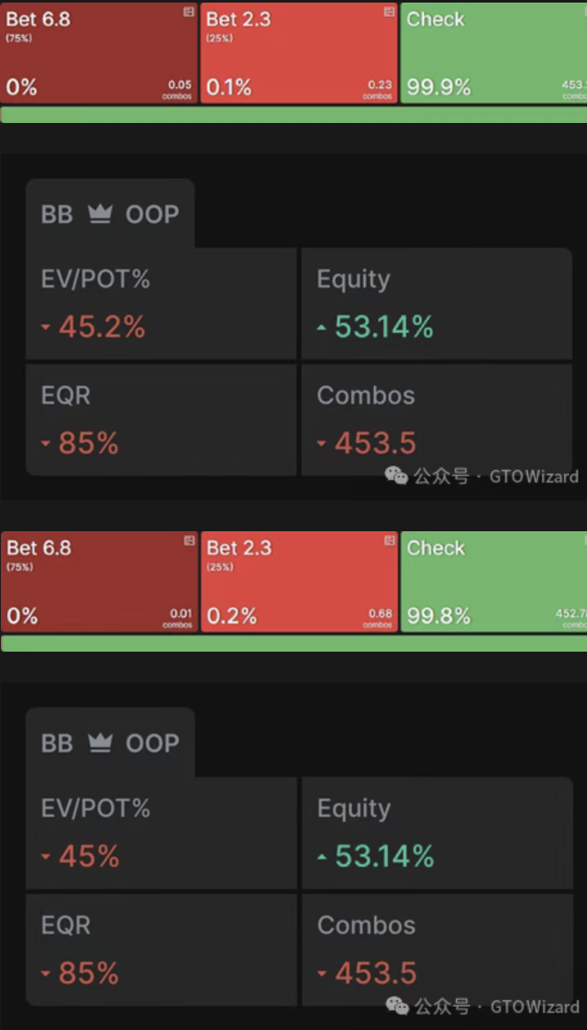
Task: Click the small icon on the Bet 2.3 card with 0.23 combos
Action: pos(390,12)
